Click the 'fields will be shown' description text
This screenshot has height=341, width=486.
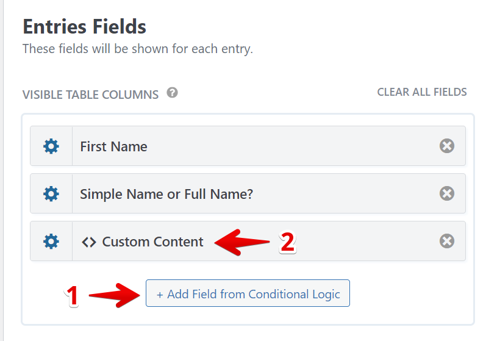(137, 49)
